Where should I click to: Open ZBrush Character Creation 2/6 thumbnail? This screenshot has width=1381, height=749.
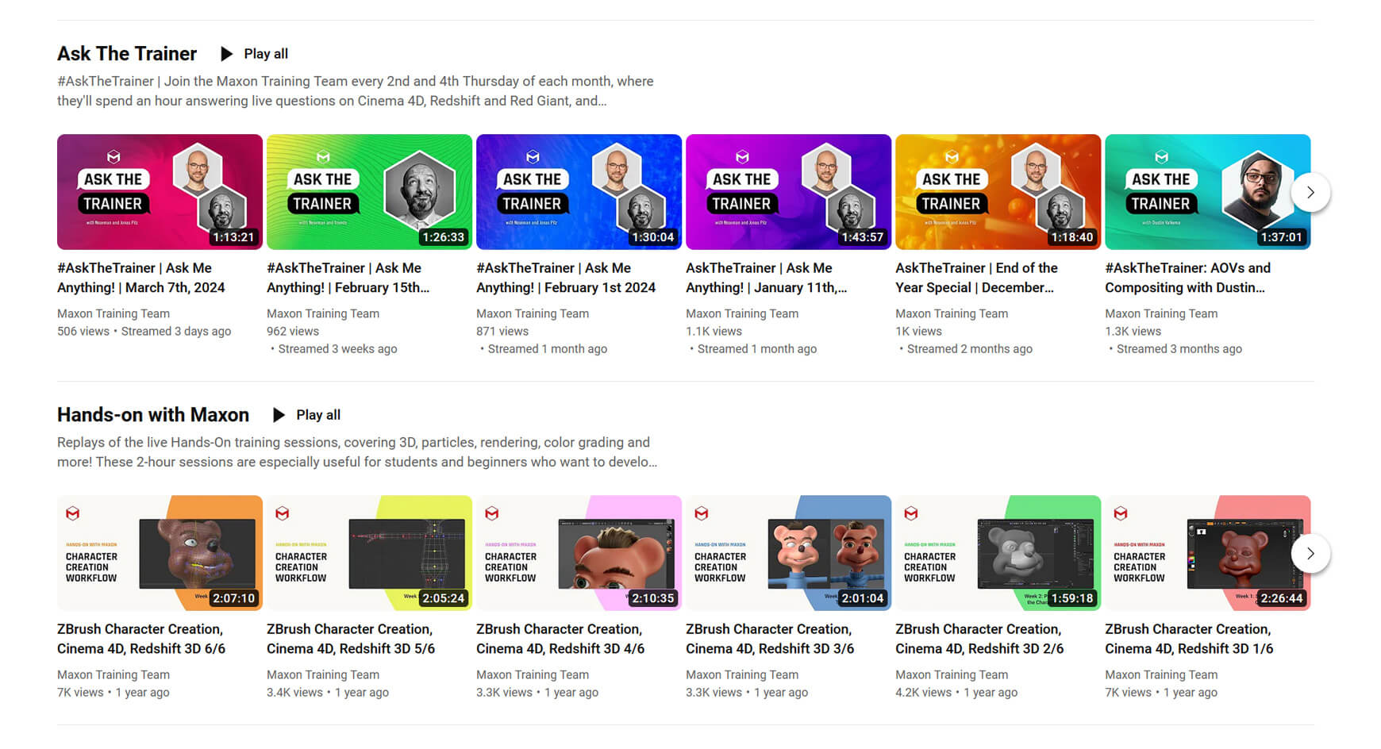pyautogui.click(x=998, y=553)
